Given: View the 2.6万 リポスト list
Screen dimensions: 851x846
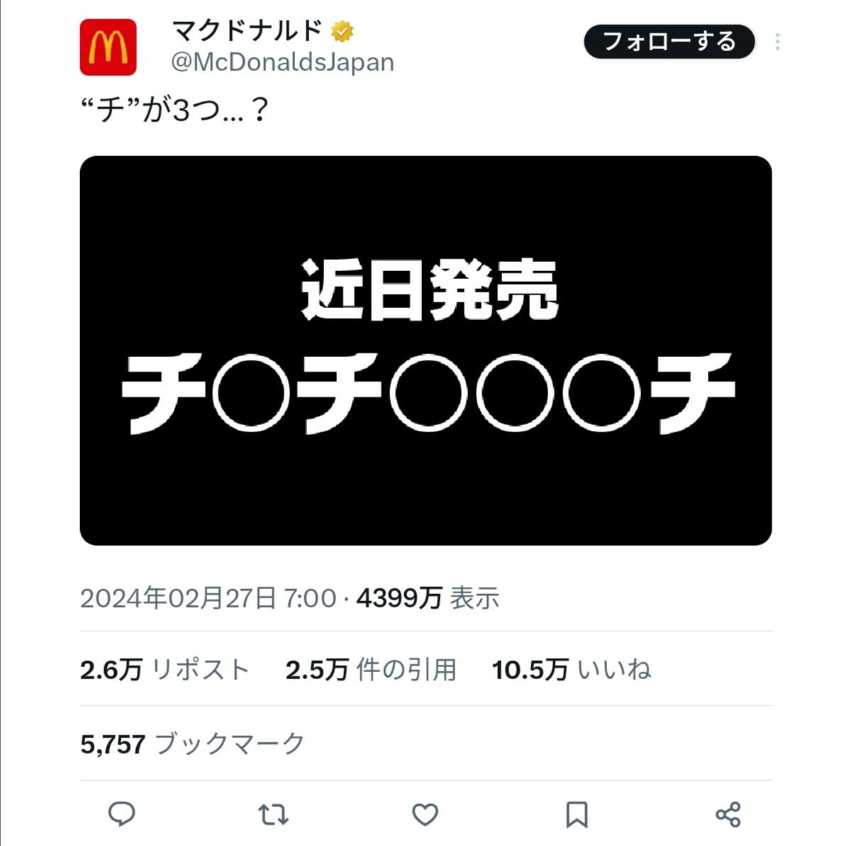Looking at the screenshot, I should (165, 669).
